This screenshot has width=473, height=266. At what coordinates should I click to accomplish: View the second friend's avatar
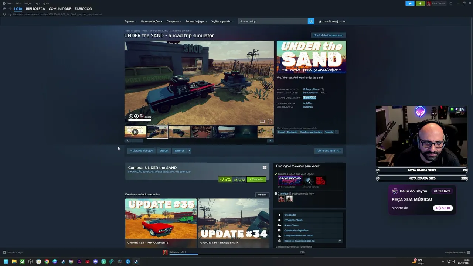[289, 199]
